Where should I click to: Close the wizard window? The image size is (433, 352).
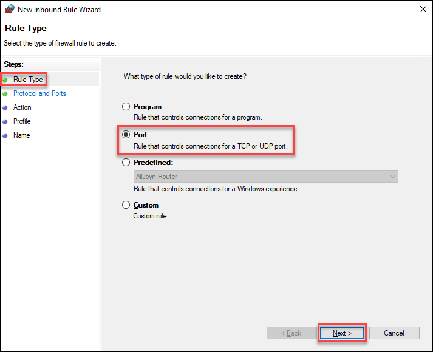point(422,10)
